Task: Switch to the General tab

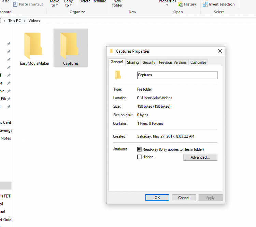Action: click(x=117, y=62)
